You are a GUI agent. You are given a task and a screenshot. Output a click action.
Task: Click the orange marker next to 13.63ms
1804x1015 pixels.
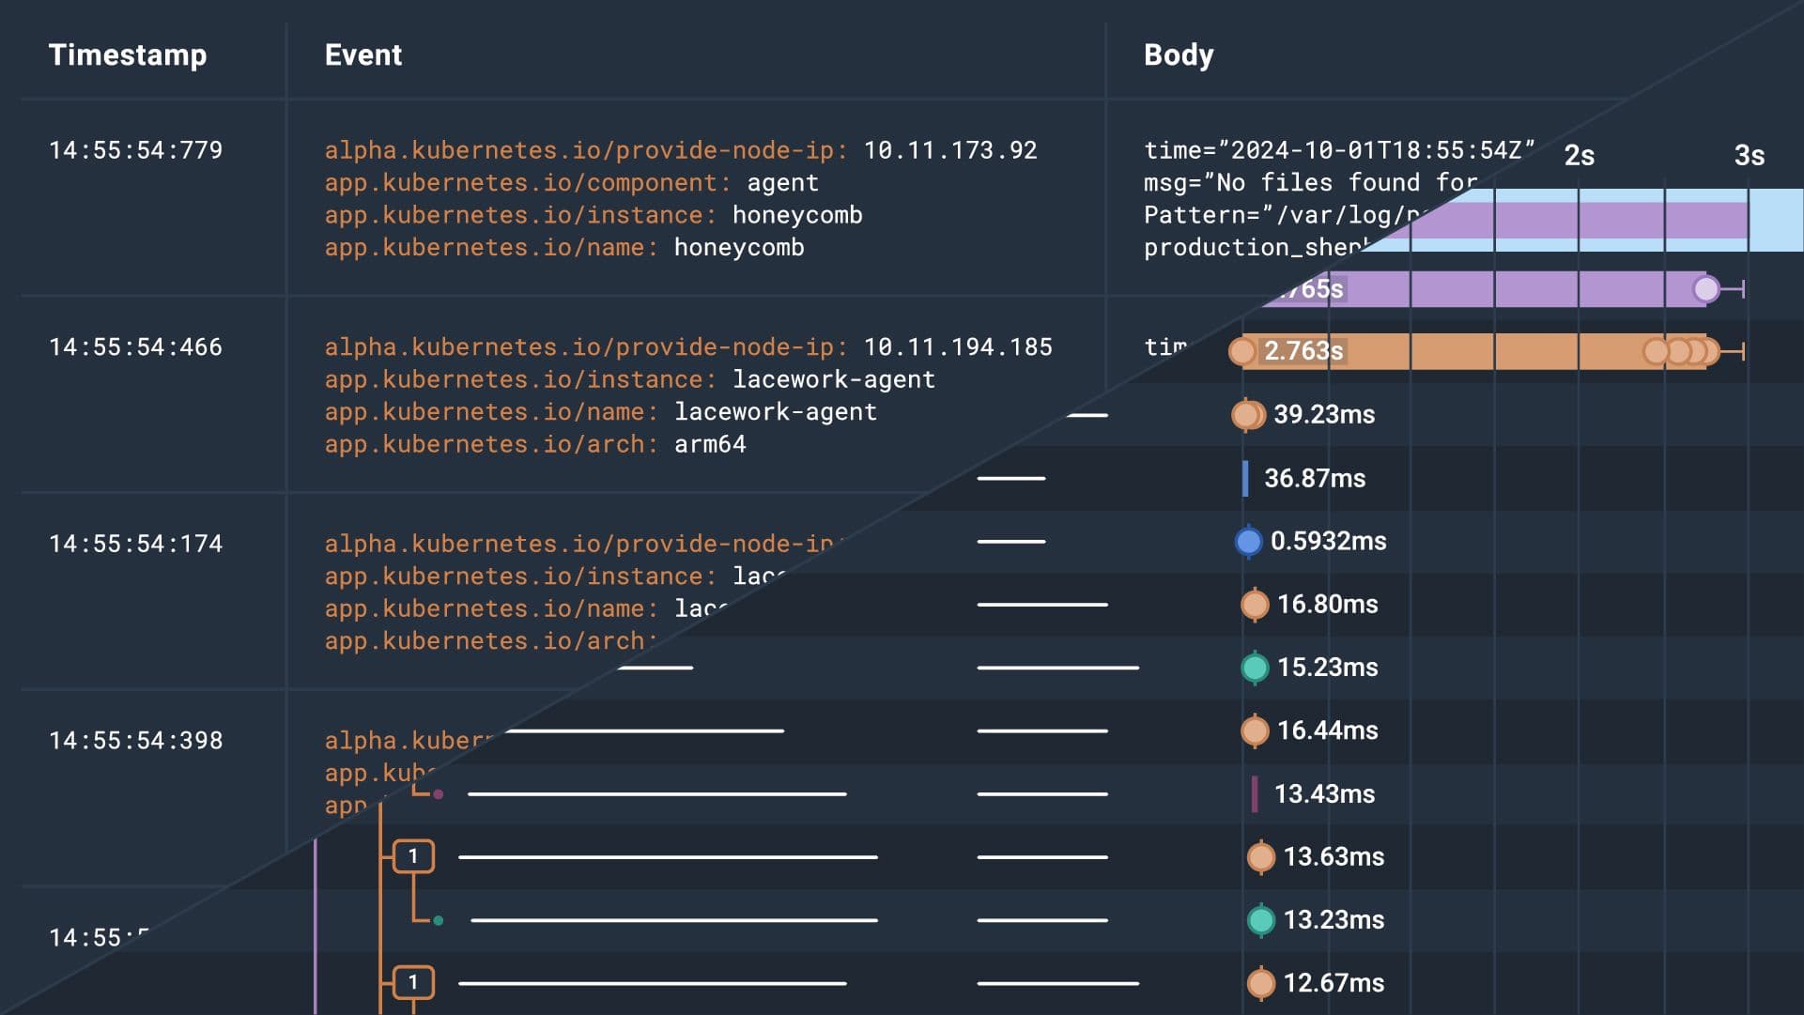[x=1262, y=855]
